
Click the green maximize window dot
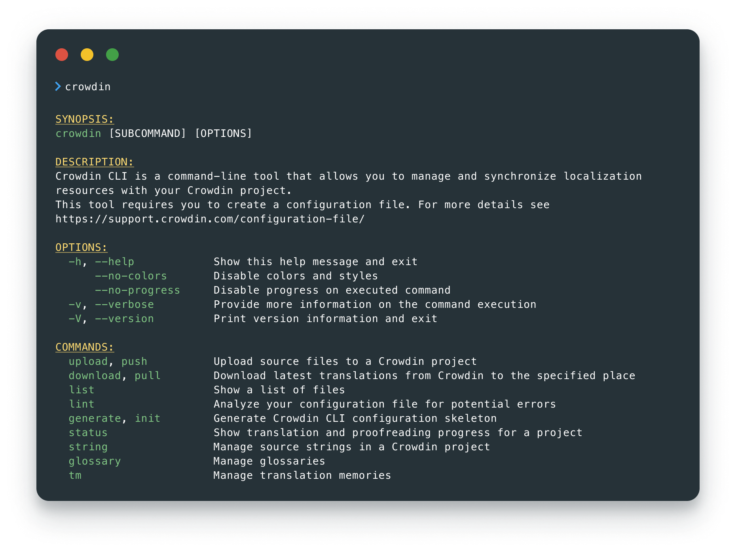112,55
